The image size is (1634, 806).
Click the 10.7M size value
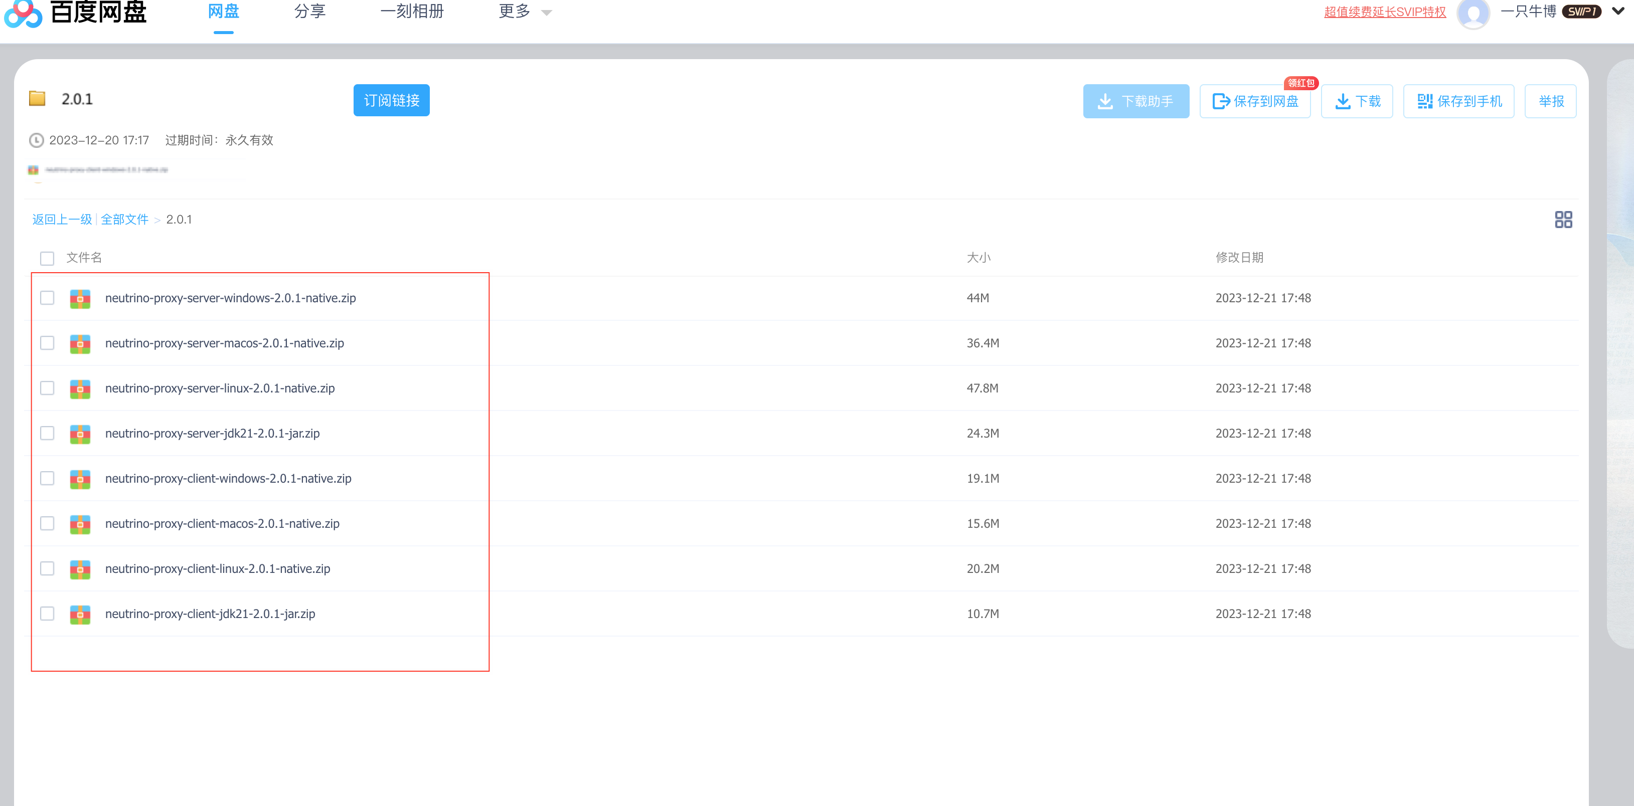point(983,613)
